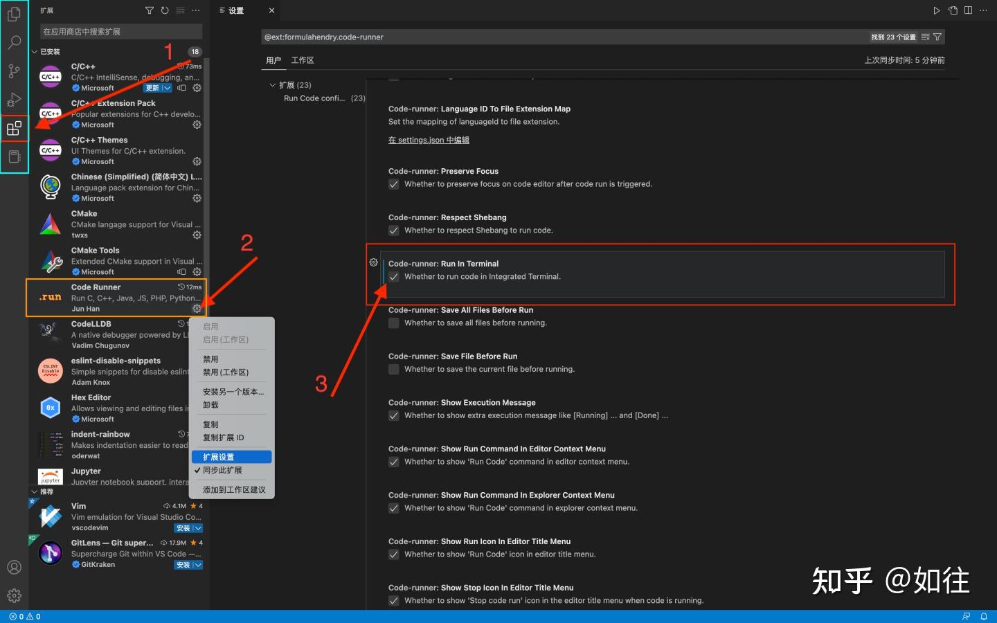The width and height of the screenshot is (997, 623).
Task: Click the 安装 button for Vim extension
Action: click(184, 528)
